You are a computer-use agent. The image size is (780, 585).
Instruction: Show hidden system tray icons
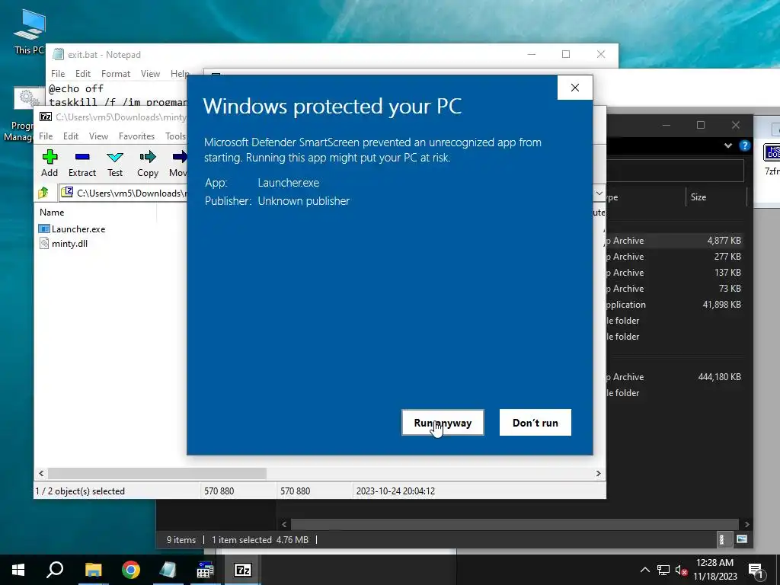pyautogui.click(x=644, y=570)
